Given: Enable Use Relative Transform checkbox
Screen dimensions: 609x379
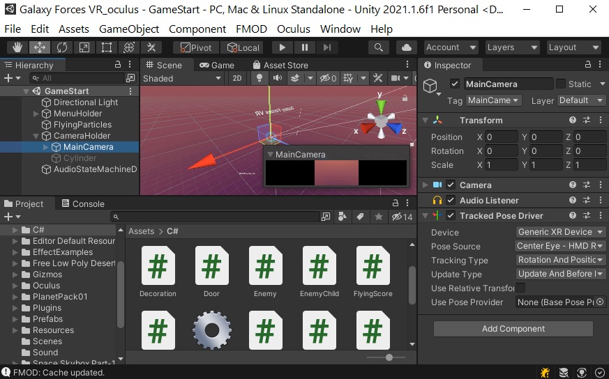Looking at the screenshot, I should click(x=520, y=288).
